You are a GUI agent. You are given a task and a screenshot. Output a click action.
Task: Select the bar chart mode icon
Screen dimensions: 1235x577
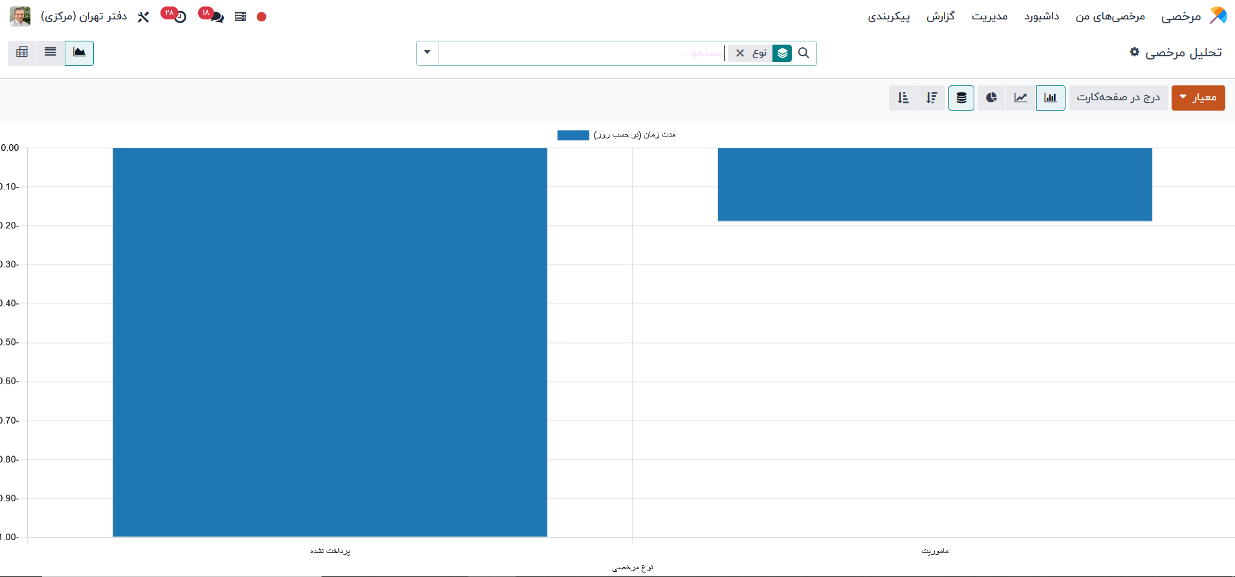click(1050, 98)
